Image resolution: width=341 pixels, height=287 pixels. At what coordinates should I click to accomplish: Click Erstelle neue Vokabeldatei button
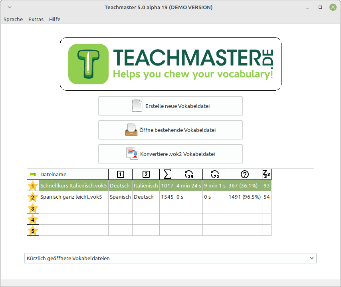[x=170, y=106]
